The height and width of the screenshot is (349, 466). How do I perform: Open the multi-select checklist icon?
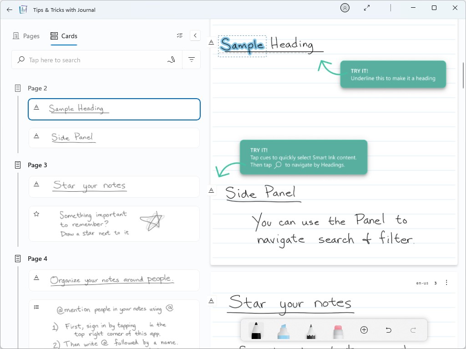pos(180,35)
